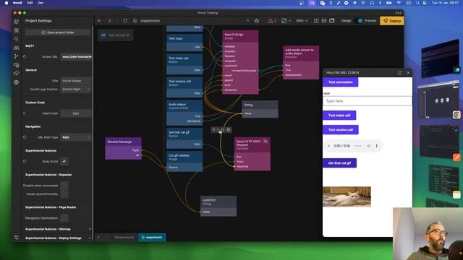Click the globe icon in the top toolbar
This screenshot has width=463, height=260.
coord(257,21)
